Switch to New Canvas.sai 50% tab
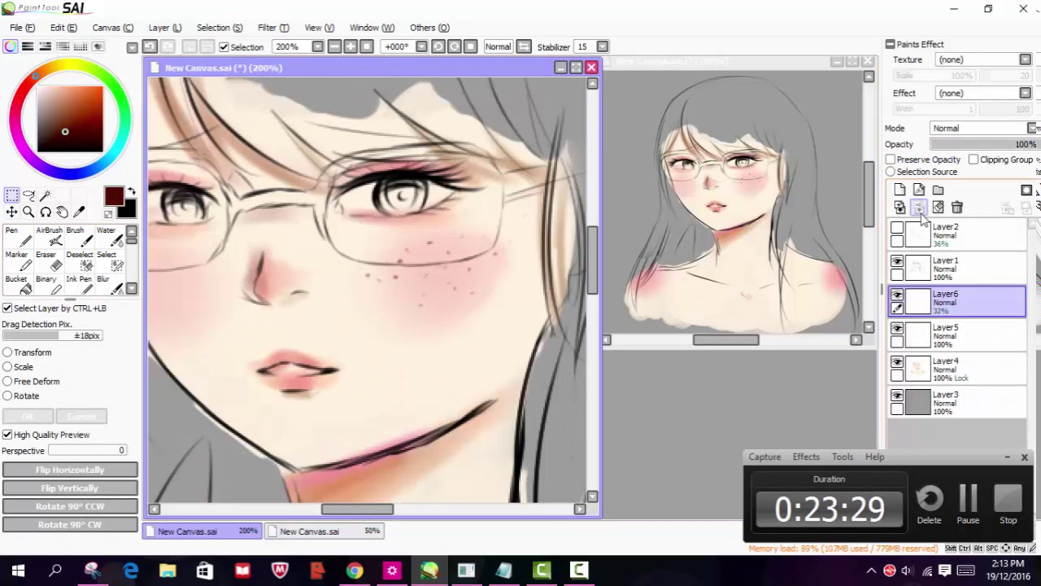Screen dimensions: 1041x586 click(325, 531)
